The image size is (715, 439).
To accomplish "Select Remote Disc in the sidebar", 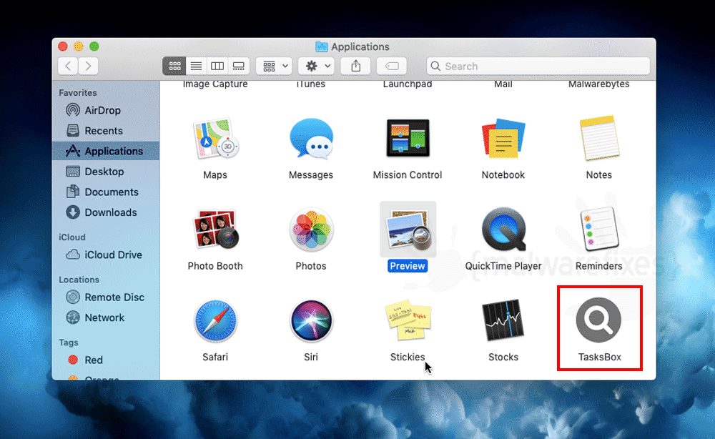I will pyautogui.click(x=106, y=297).
